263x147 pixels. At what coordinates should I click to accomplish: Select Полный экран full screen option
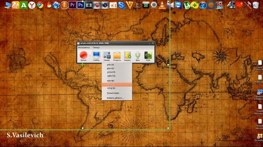[117, 93]
